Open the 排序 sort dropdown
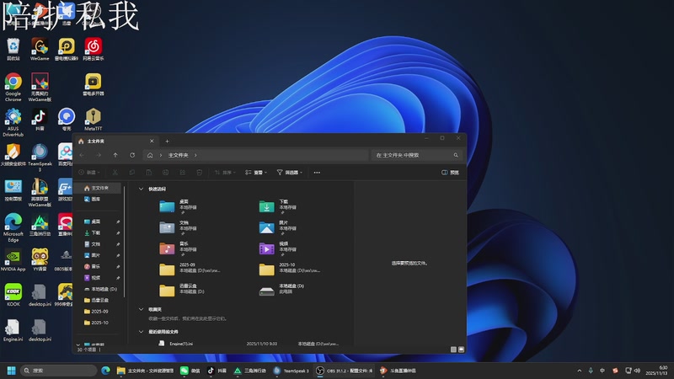Viewport: 674px width, 379px height. coord(225,173)
